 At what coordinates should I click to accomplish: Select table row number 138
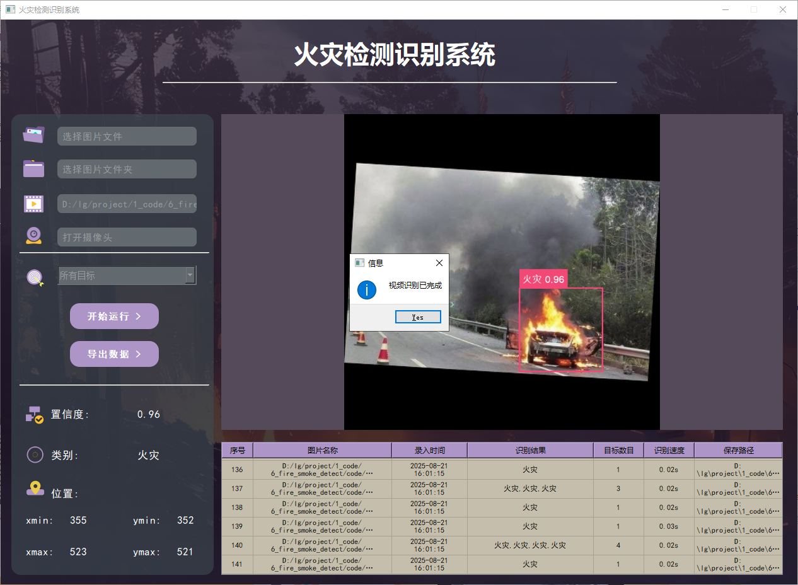pyautogui.click(x=502, y=507)
